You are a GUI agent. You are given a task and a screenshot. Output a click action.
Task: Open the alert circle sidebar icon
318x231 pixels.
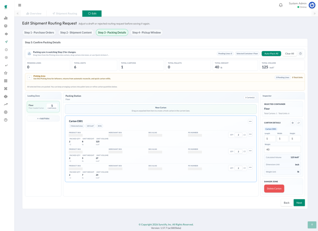pyautogui.click(x=6, y=50)
